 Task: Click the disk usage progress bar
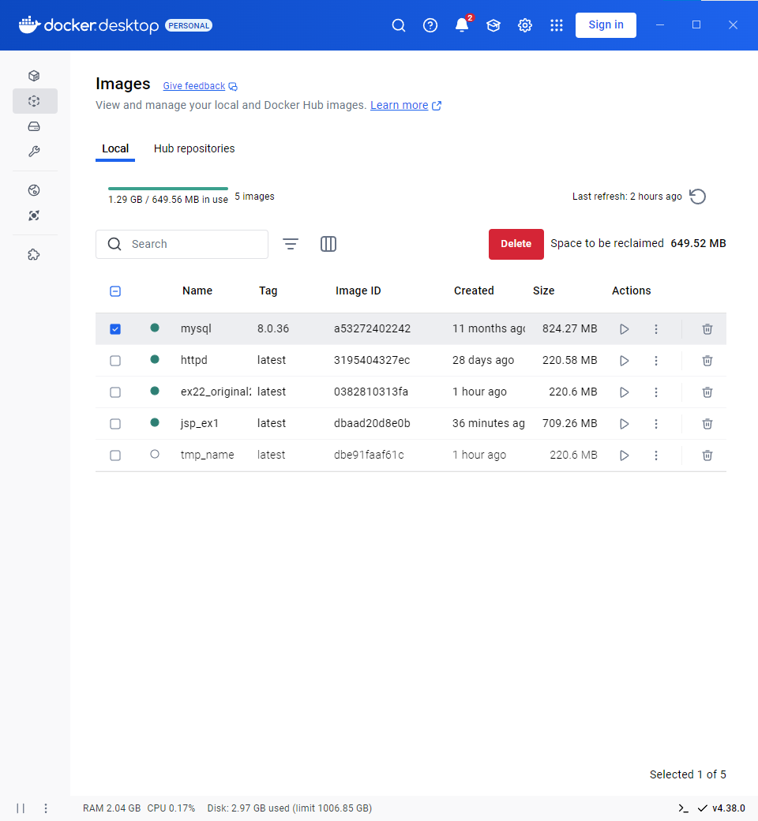(x=168, y=189)
